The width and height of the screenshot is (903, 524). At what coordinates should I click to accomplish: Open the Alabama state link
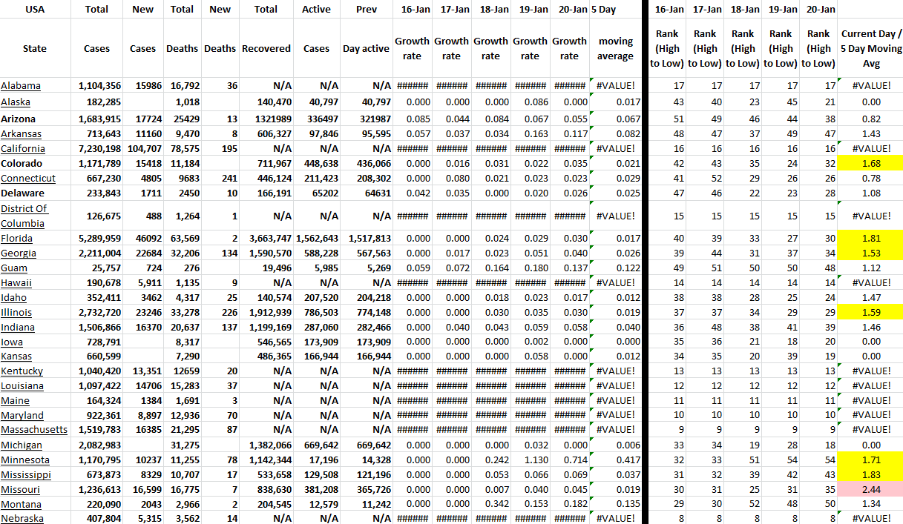21,86
